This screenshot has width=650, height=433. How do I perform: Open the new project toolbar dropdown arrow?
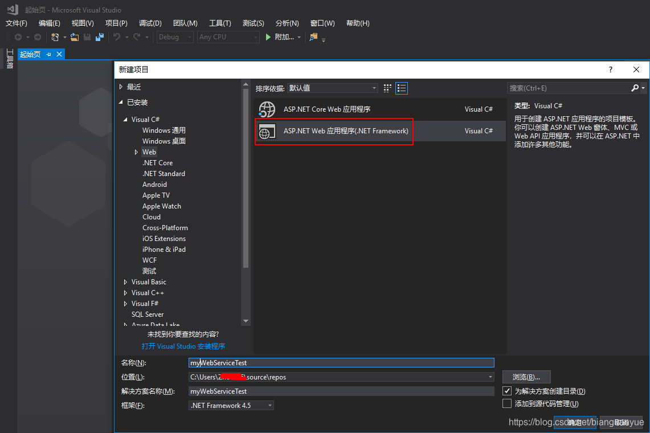point(65,38)
